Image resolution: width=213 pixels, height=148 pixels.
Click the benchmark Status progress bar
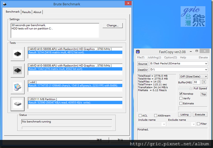pyautogui.click(x=67, y=128)
